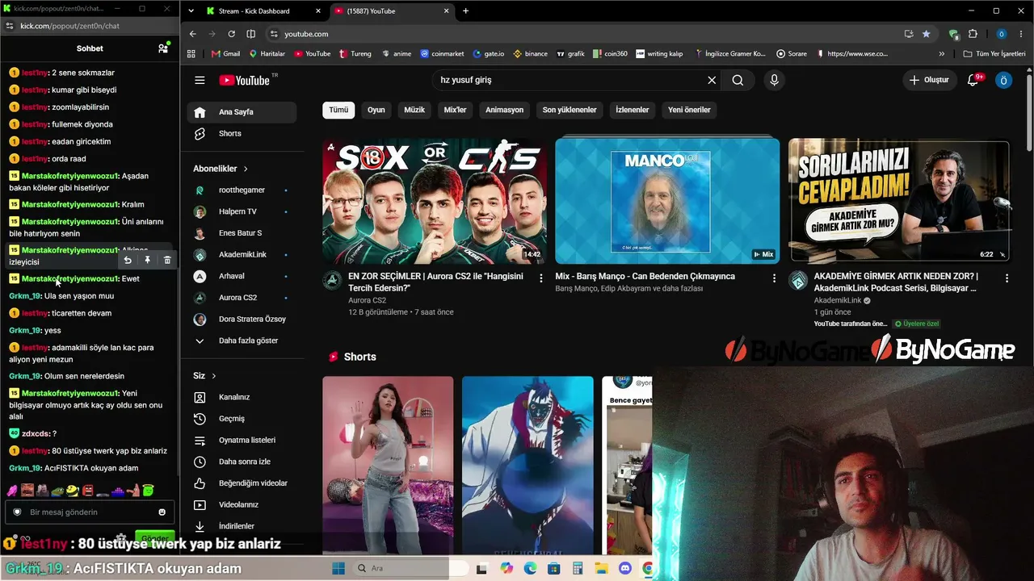
Task: Open options for the AkademikLink video
Action: 1007,278
